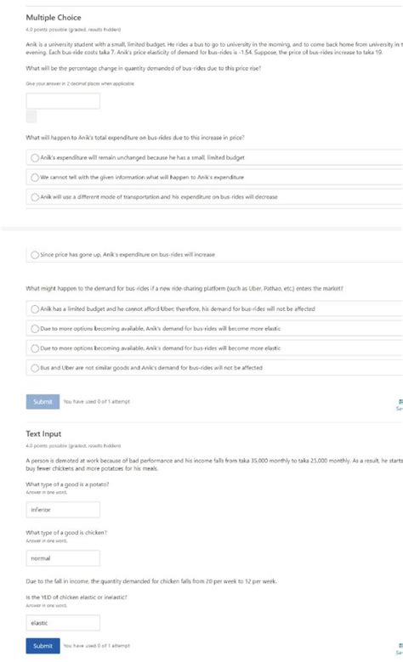Submit the Multiple Choice section answers
The image size is (403, 662).
pos(43,401)
